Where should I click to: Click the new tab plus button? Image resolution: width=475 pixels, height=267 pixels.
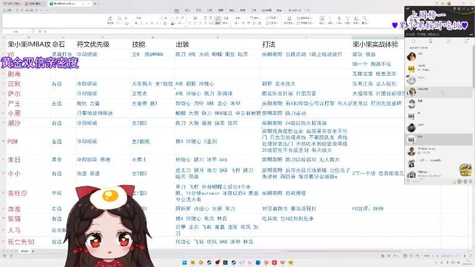pyautogui.click(x=95, y=4)
